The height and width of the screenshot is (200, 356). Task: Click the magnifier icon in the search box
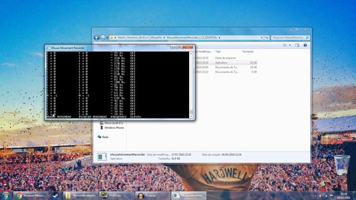tap(307, 38)
